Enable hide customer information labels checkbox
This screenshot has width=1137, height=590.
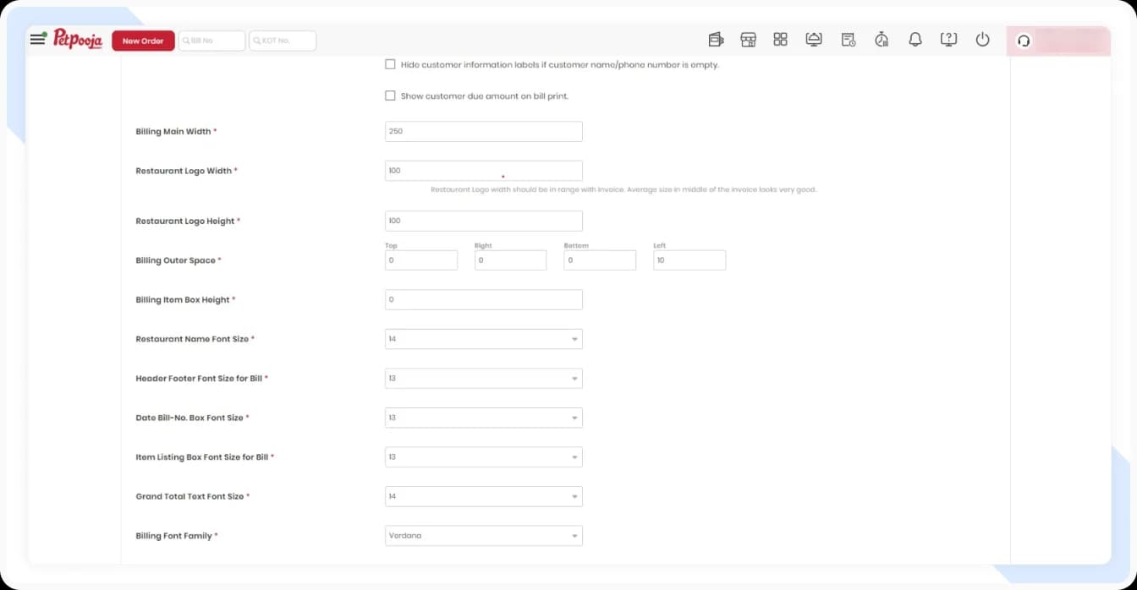click(390, 64)
